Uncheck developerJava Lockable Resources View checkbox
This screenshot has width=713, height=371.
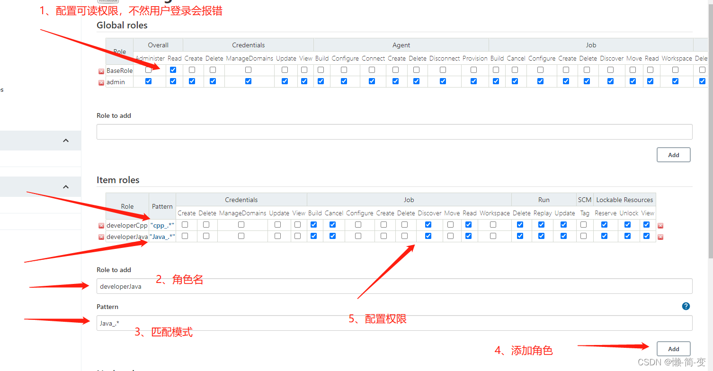click(x=647, y=236)
